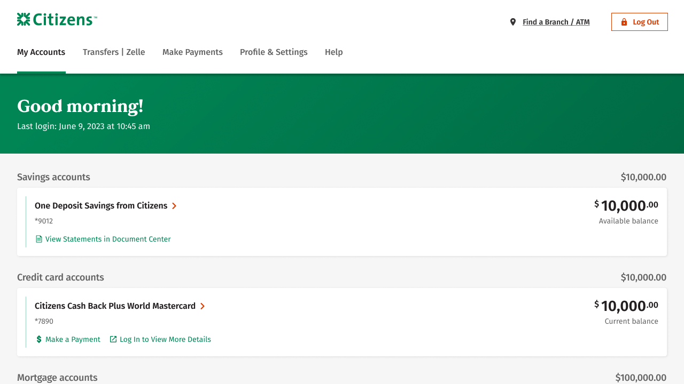
Task: Go to Make Payments tab
Action: point(192,52)
